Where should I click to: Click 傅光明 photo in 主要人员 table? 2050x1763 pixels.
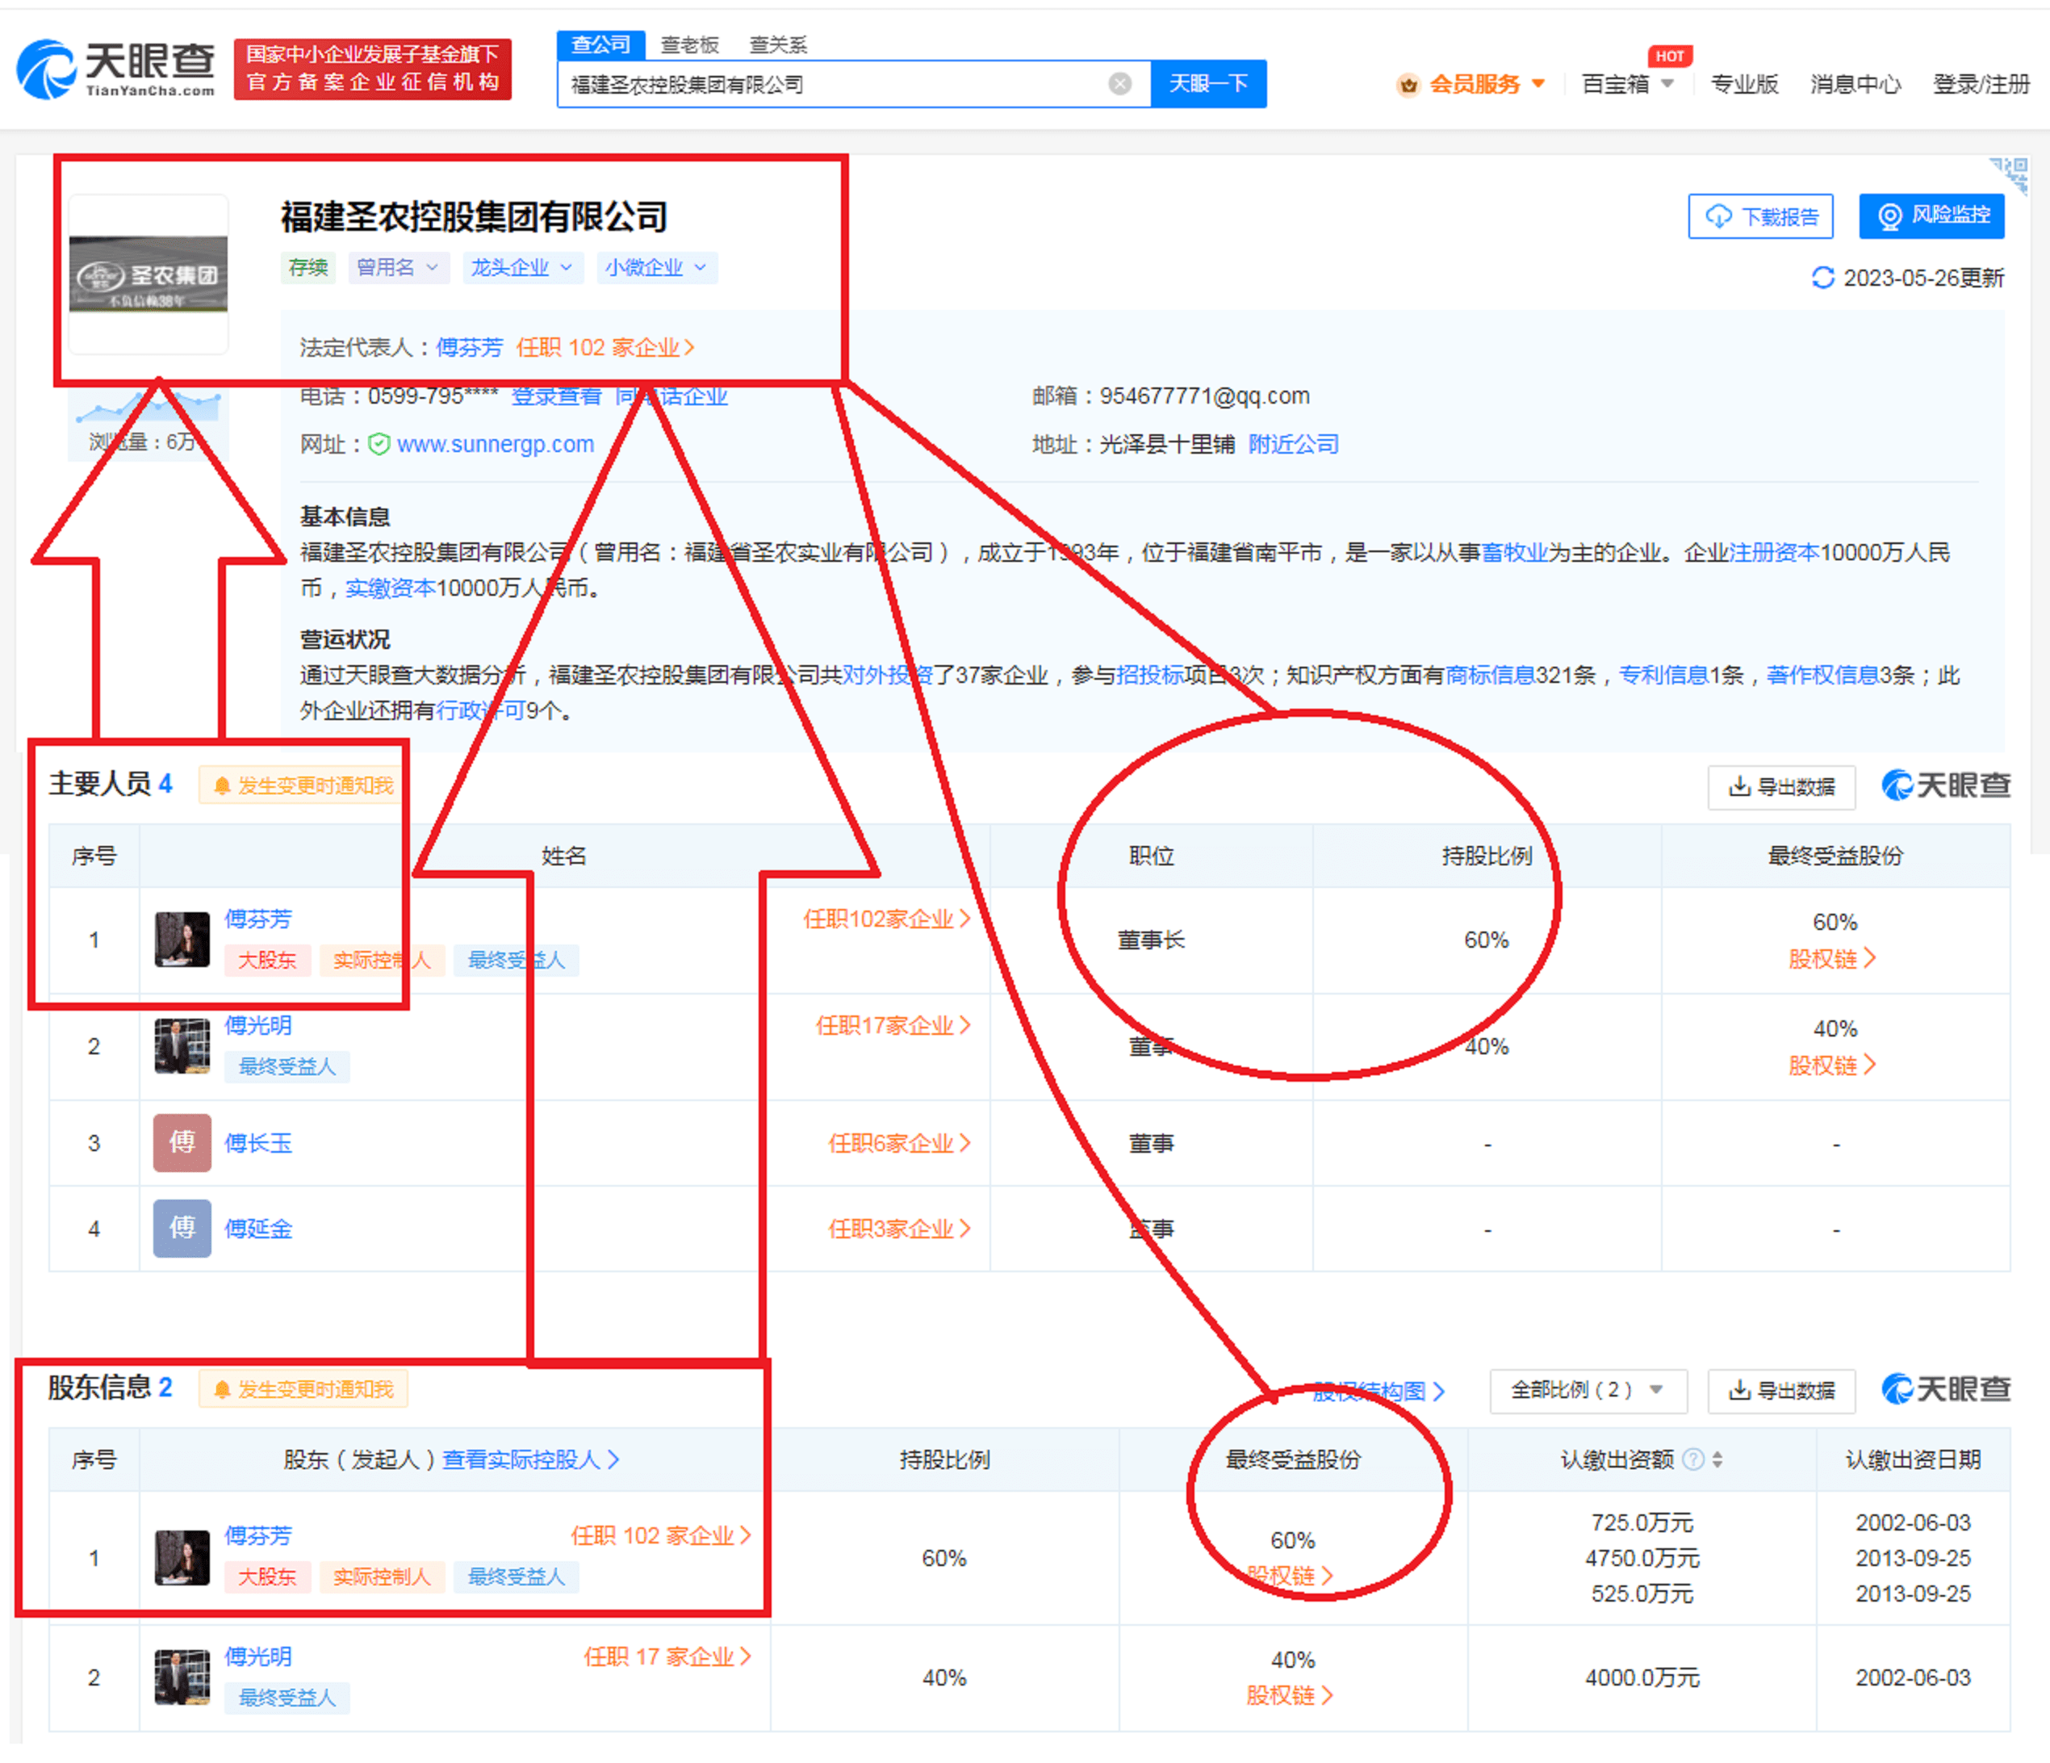[182, 1045]
